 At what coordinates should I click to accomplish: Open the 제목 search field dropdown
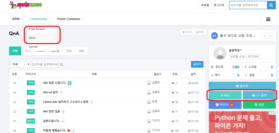click(21, 64)
